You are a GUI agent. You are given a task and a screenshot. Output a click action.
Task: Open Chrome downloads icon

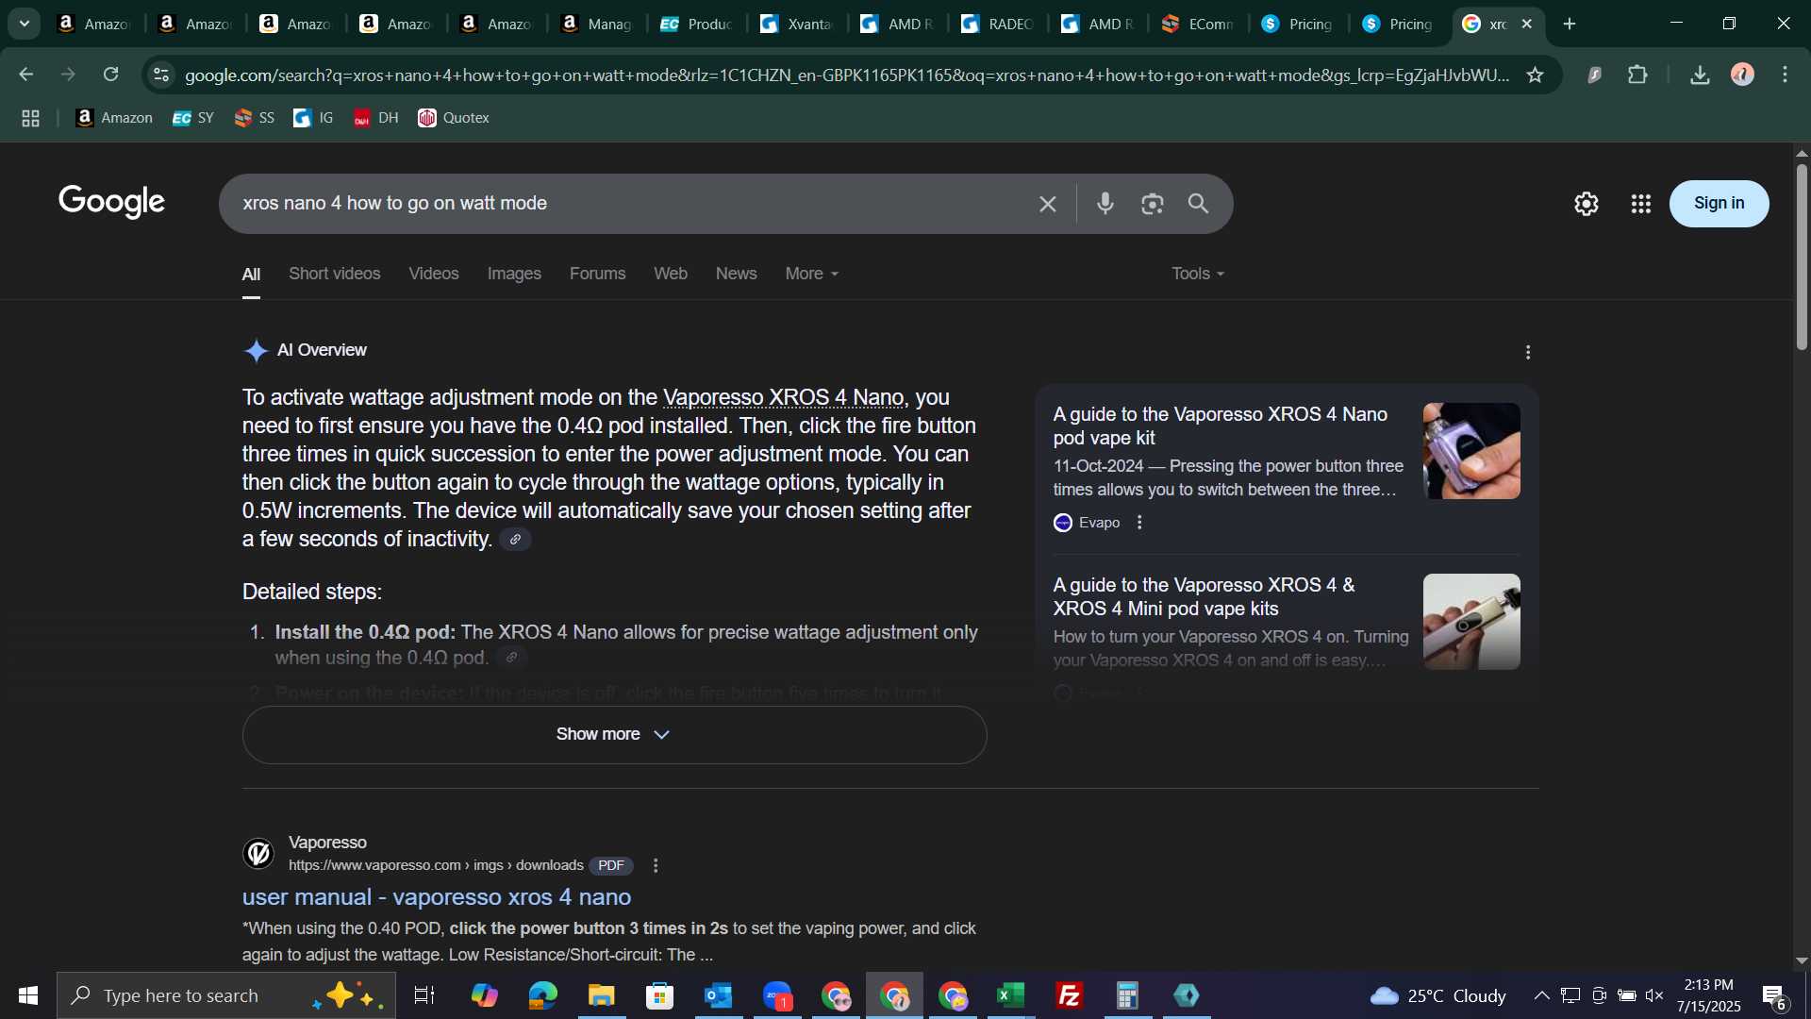(1700, 75)
